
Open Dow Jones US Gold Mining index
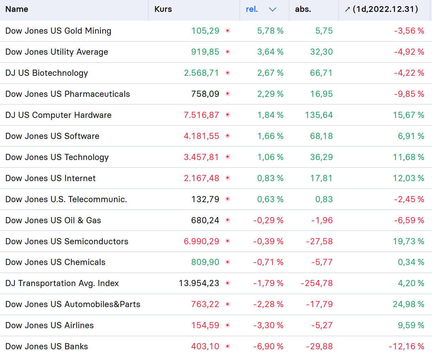click(x=58, y=31)
